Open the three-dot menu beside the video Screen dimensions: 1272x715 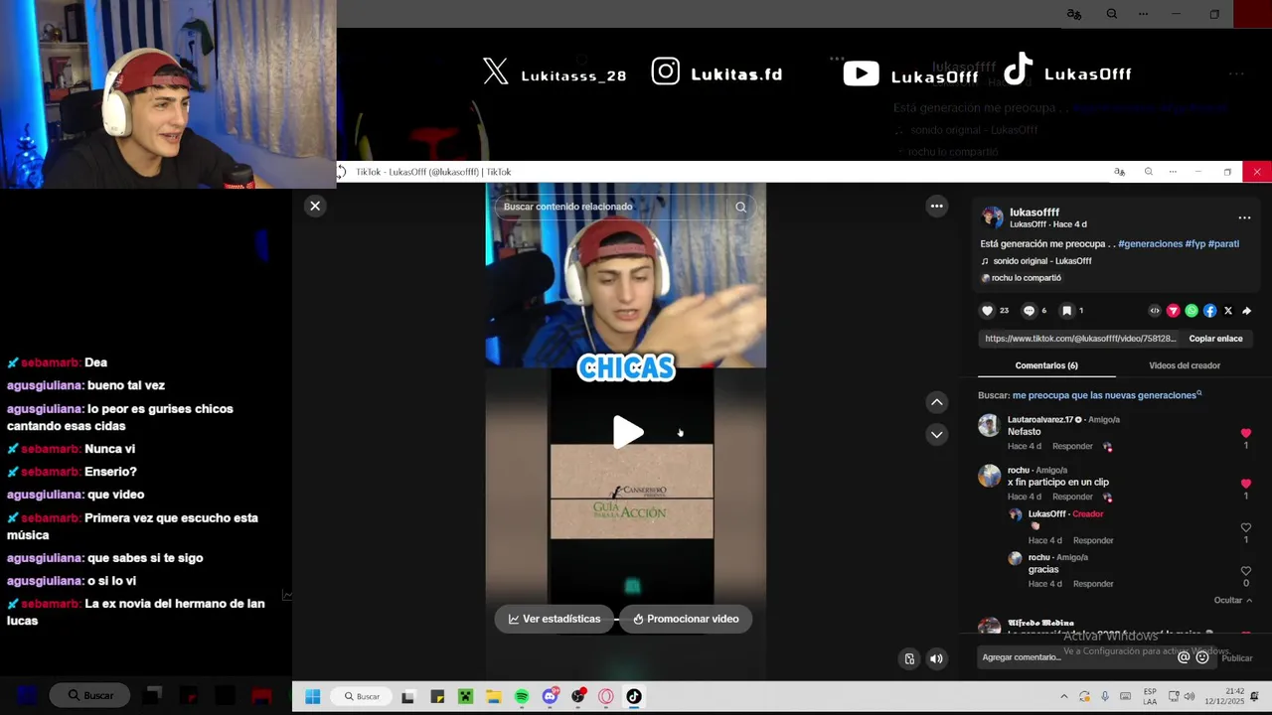pos(936,206)
